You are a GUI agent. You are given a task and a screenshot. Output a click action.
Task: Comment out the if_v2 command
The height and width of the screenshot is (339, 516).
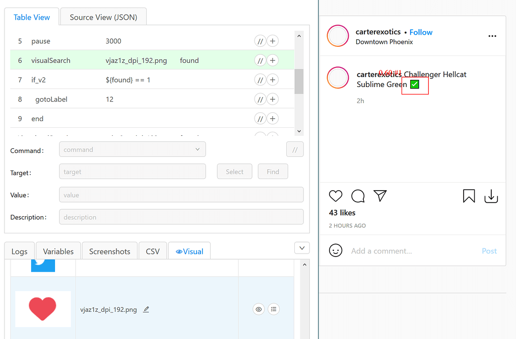260,79
